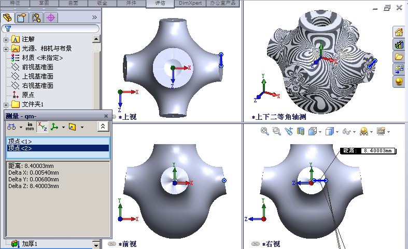Click arc/circle measurements icon in measure dialog
This screenshot has height=249, width=408.
[x=11, y=127]
